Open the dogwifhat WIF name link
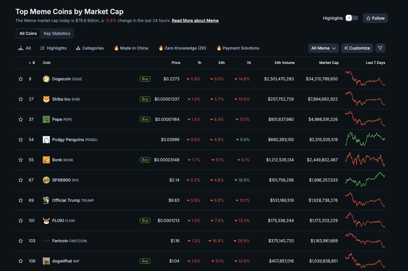 coord(66,261)
